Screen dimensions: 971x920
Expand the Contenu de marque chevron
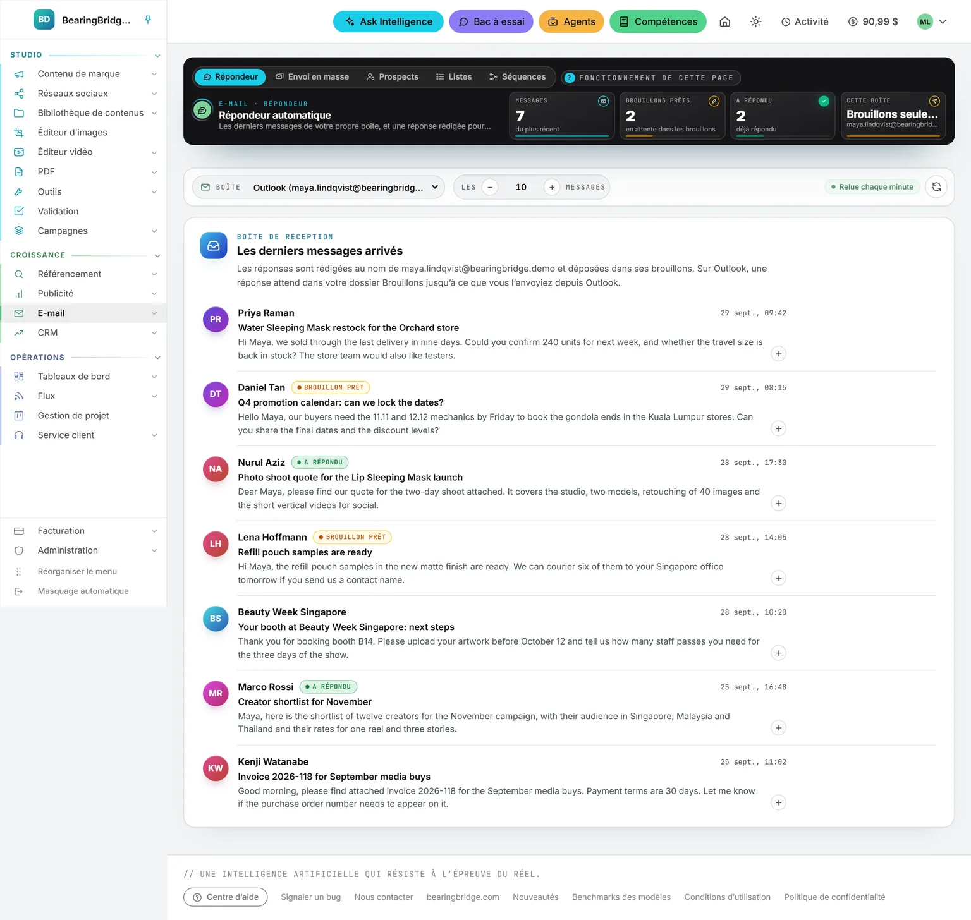pos(154,74)
